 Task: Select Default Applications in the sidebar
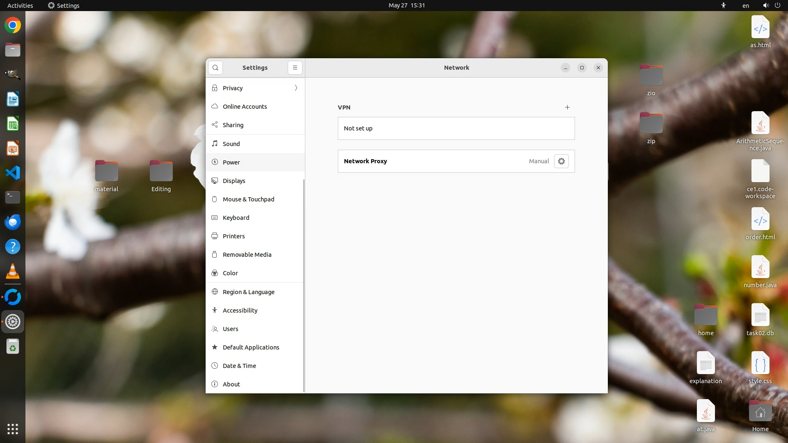tap(251, 347)
